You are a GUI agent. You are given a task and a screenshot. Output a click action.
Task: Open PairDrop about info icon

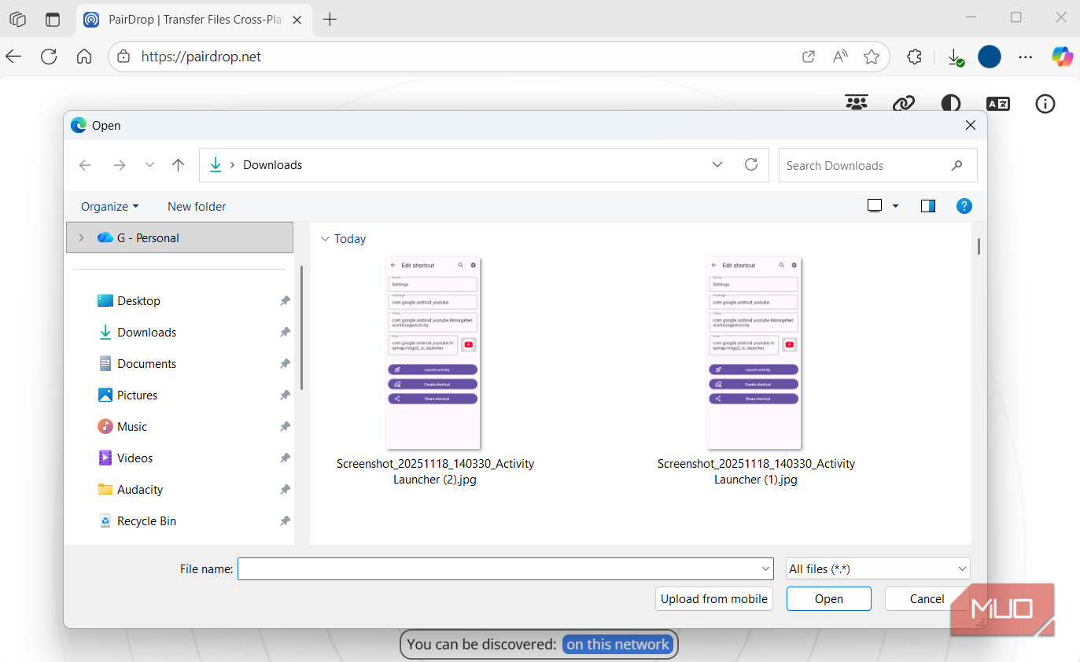1045,103
